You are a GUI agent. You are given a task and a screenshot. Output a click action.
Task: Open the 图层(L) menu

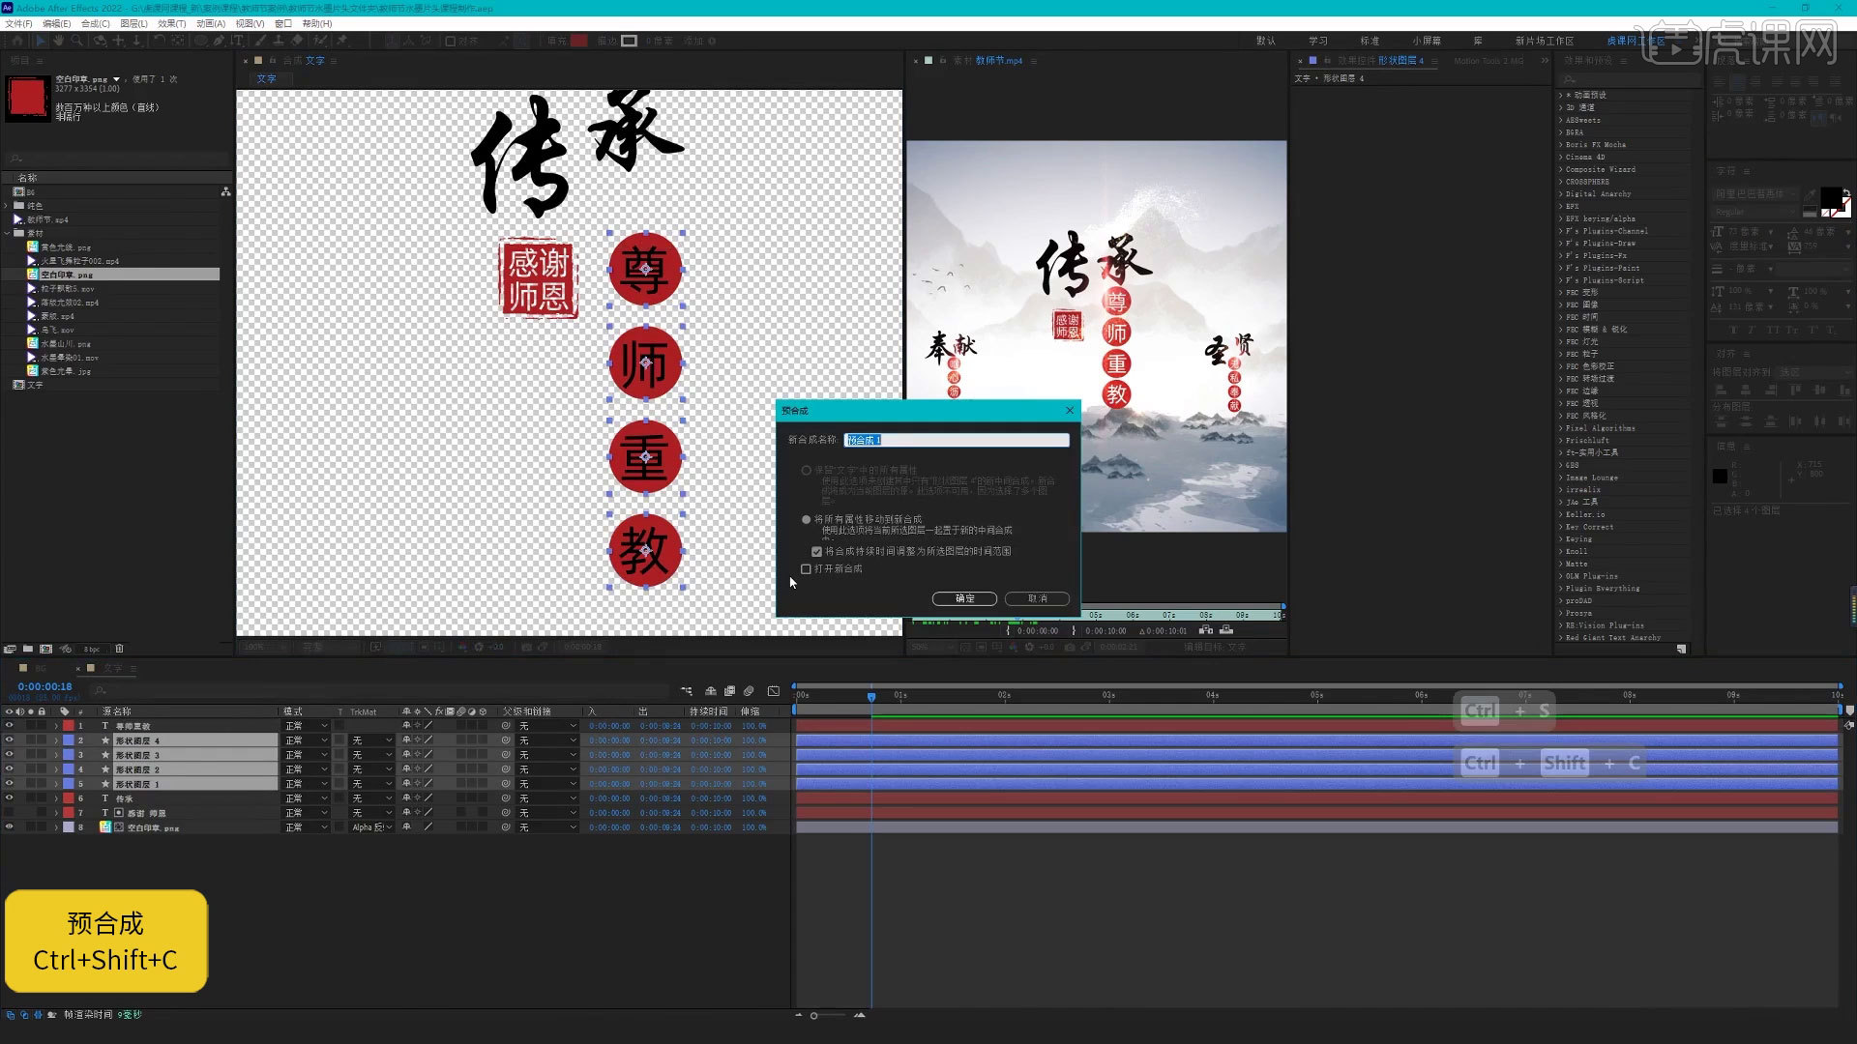pyautogui.click(x=133, y=23)
